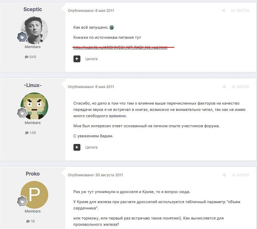Open post id: 392134 permalink

point(240,11)
